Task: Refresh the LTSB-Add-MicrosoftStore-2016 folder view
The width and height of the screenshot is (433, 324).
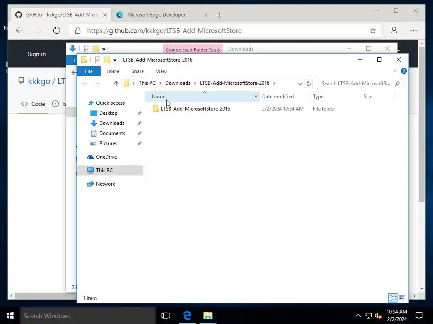Action: [x=308, y=84]
